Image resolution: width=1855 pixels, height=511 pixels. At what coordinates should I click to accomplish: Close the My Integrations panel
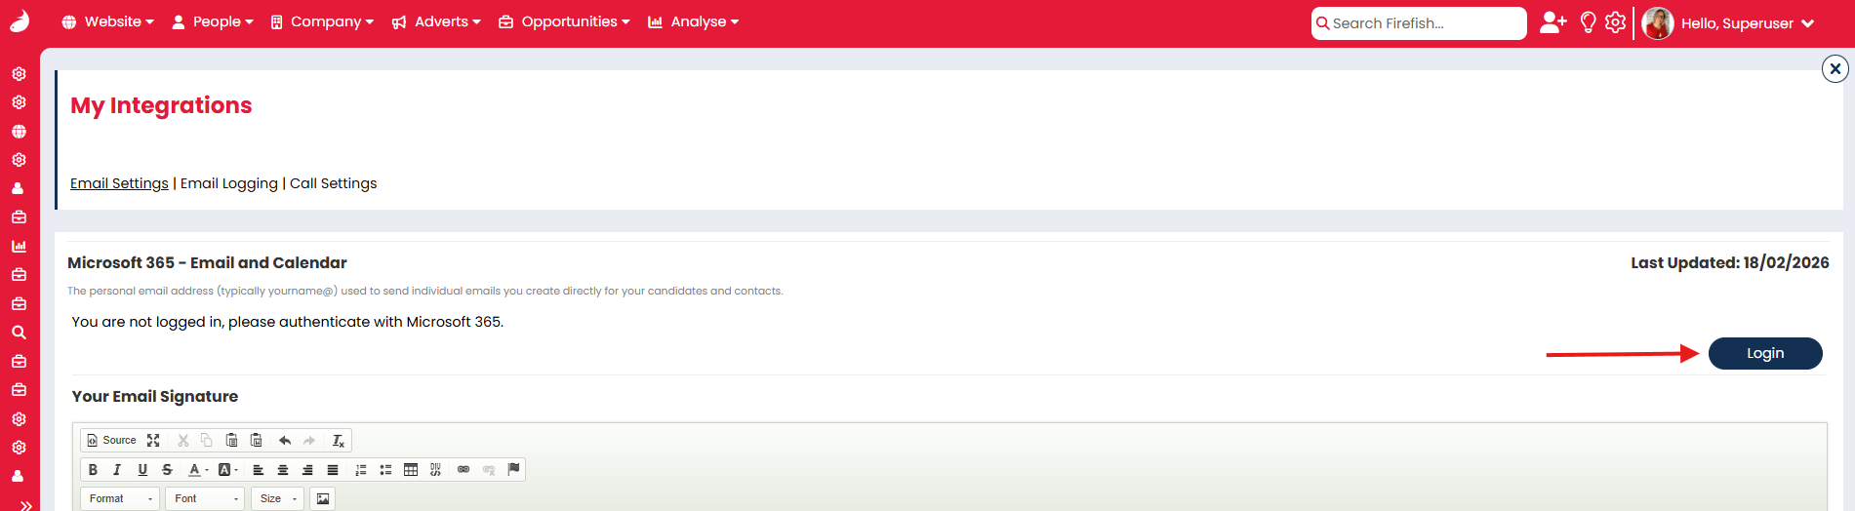click(x=1835, y=68)
